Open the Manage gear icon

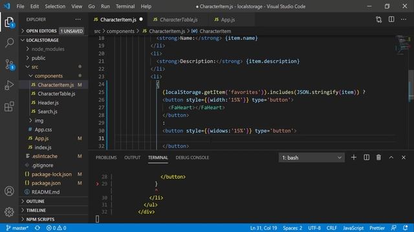[9, 212]
